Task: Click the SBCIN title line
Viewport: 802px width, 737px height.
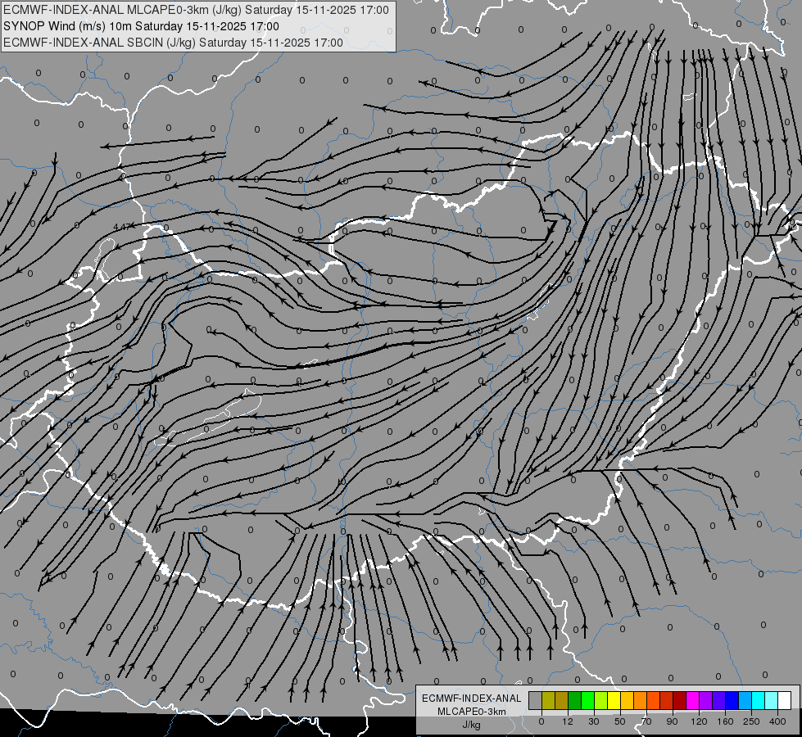Action: coord(173,43)
